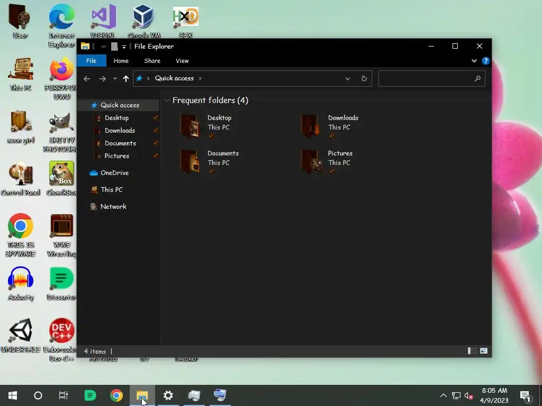Open the notification action center
542x406 pixels.
526,396
